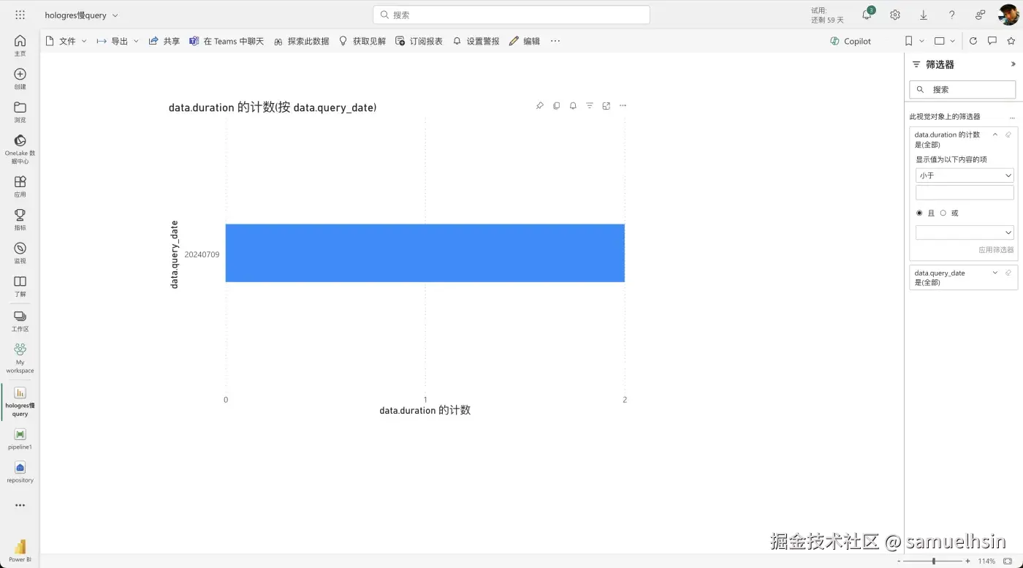The height and width of the screenshot is (568, 1023).
Task: Open the 导出 (Export) menu
Action: (118, 41)
